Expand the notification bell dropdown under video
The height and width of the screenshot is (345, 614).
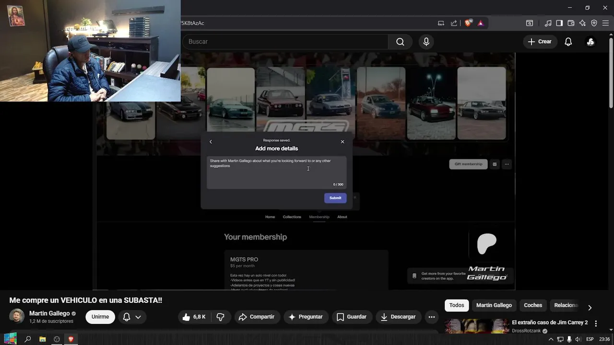(132, 317)
